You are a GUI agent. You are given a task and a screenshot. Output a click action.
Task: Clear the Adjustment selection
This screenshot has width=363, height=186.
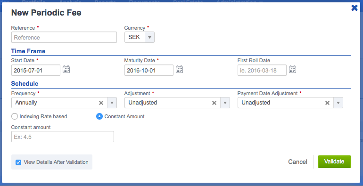coord(214,103)
